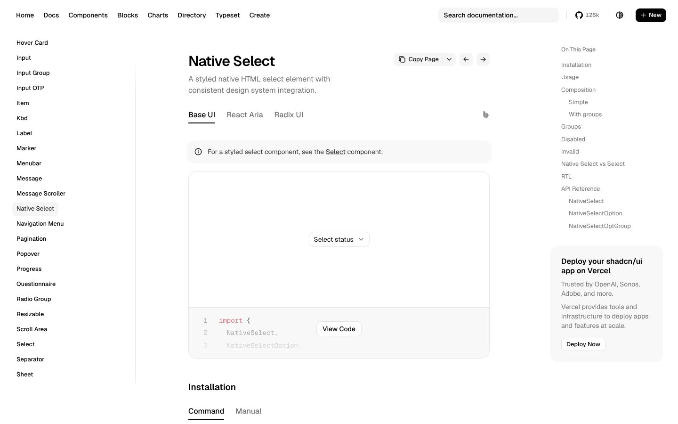Viewport: 678px width, 424px height.
Task: Open Navigation Menu in the sidebar
Action: pyautogui.click(x=40, y=224)
